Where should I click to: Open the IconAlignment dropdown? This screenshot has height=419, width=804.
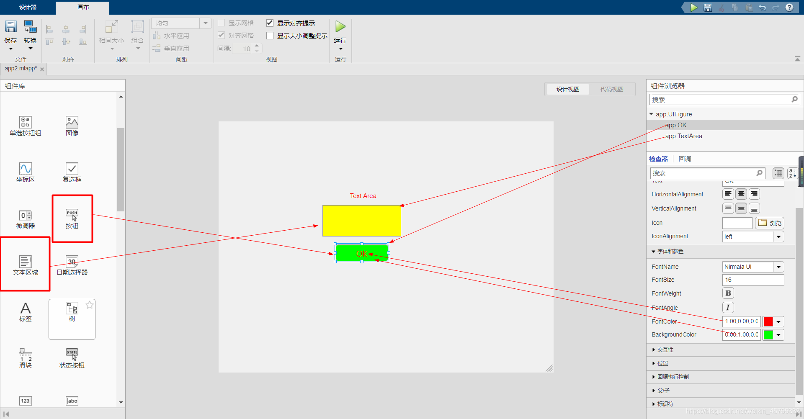click(x=779, y=236)
